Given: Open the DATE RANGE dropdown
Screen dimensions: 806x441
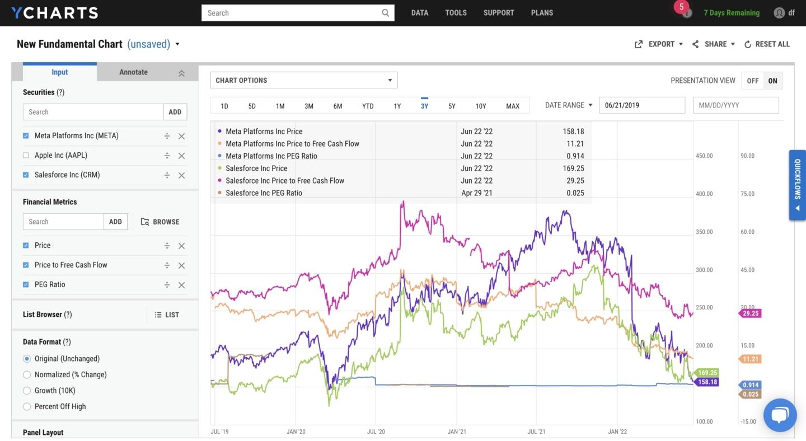Looking at the screenshot, I should 567,105.
